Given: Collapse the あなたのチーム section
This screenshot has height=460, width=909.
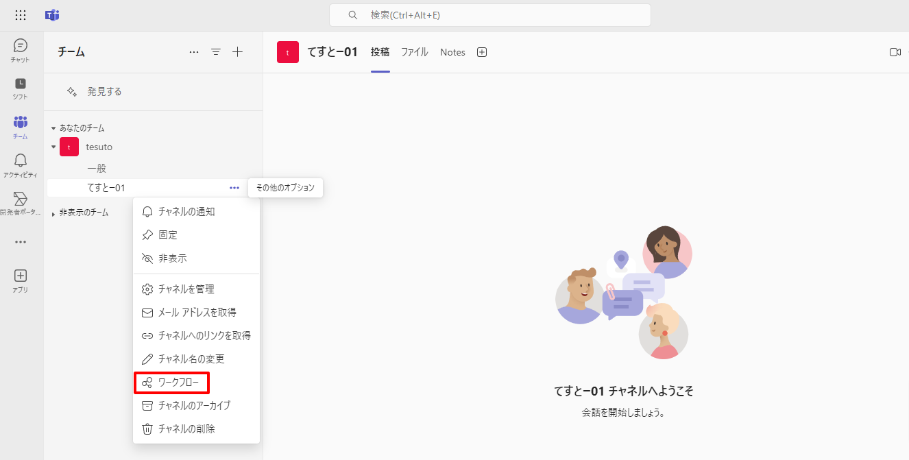Looking at the screenshot, I should point(53,128).
